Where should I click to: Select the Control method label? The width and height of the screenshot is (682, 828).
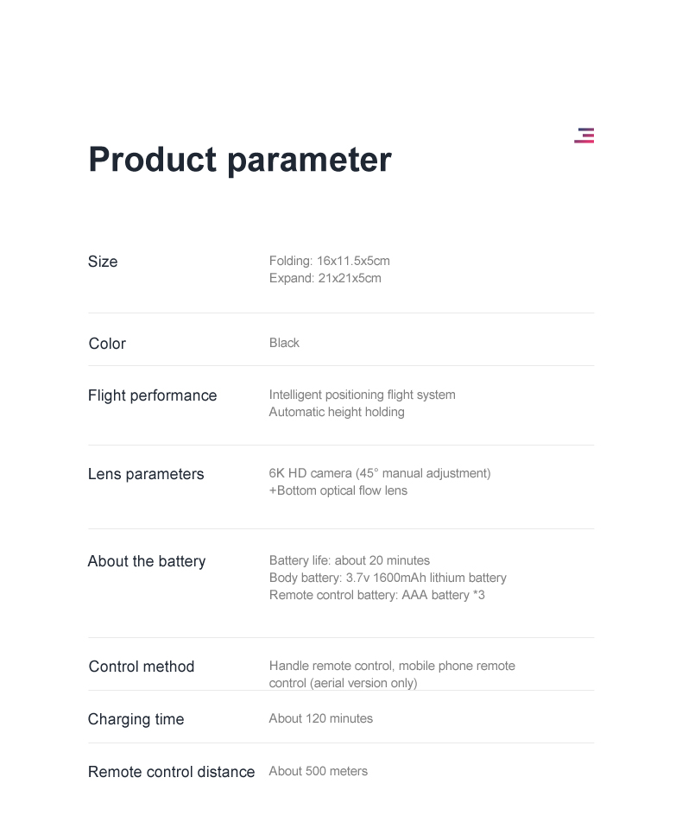142,667
